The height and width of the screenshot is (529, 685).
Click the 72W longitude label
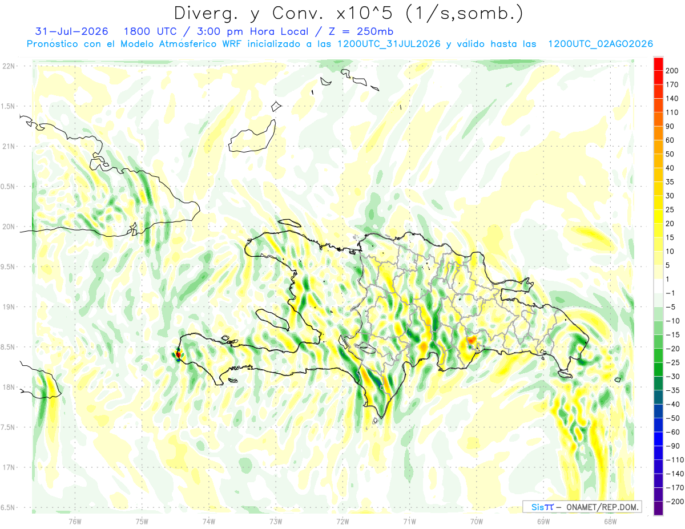(x=342, y=520)
